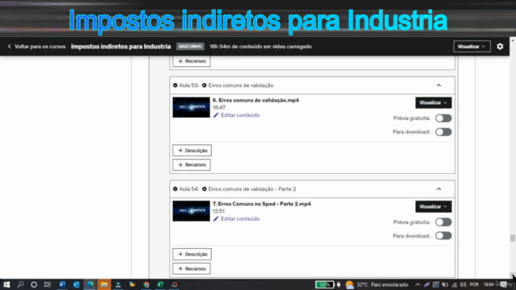
Task: Toggle Prévia gratuita for Aula 54
Action: [443, 222]
